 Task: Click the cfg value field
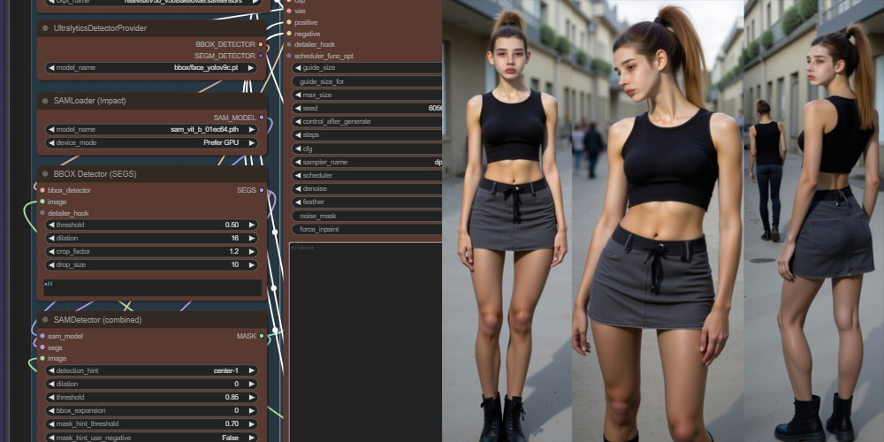(x=367, y=149)
